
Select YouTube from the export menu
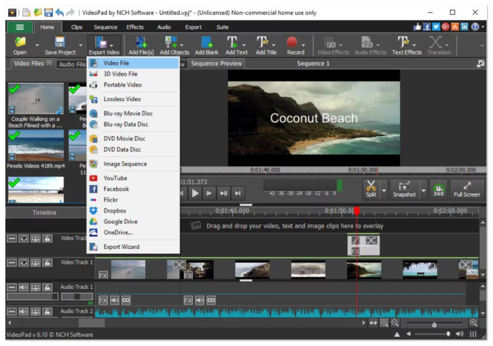tap(115, 178)
